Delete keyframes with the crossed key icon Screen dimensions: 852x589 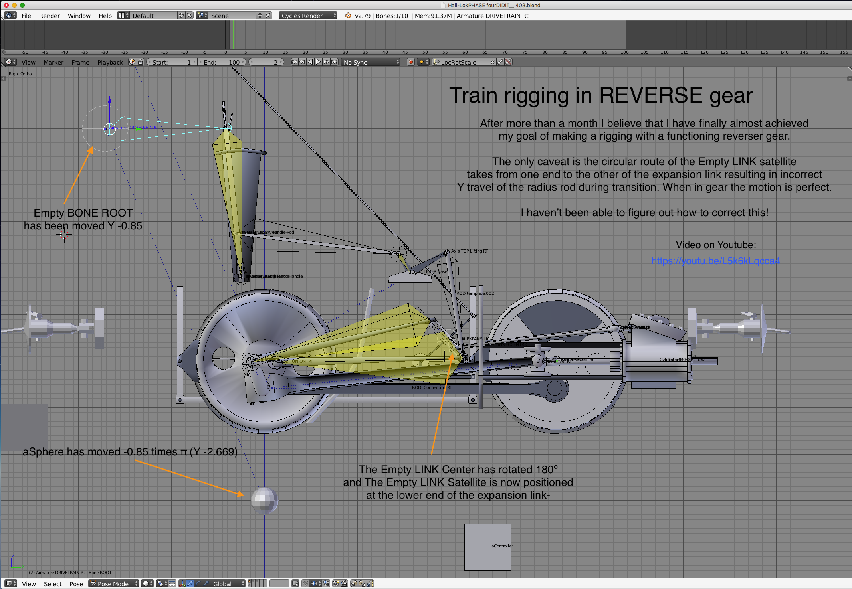[x=509, y=62]
